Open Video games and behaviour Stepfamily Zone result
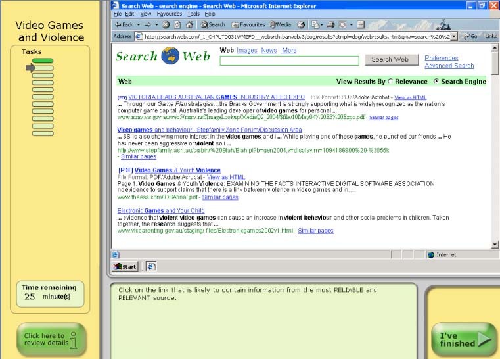This screenshot has height=359, width=500. pos(209,130)
